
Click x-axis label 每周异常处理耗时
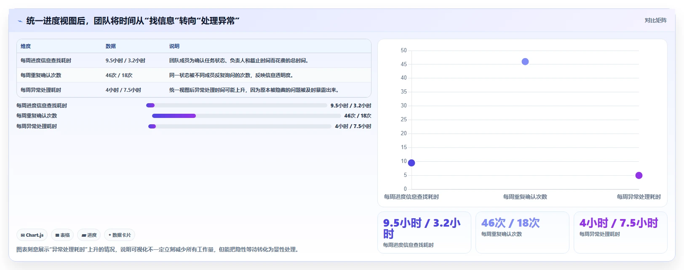coord(639,197)
